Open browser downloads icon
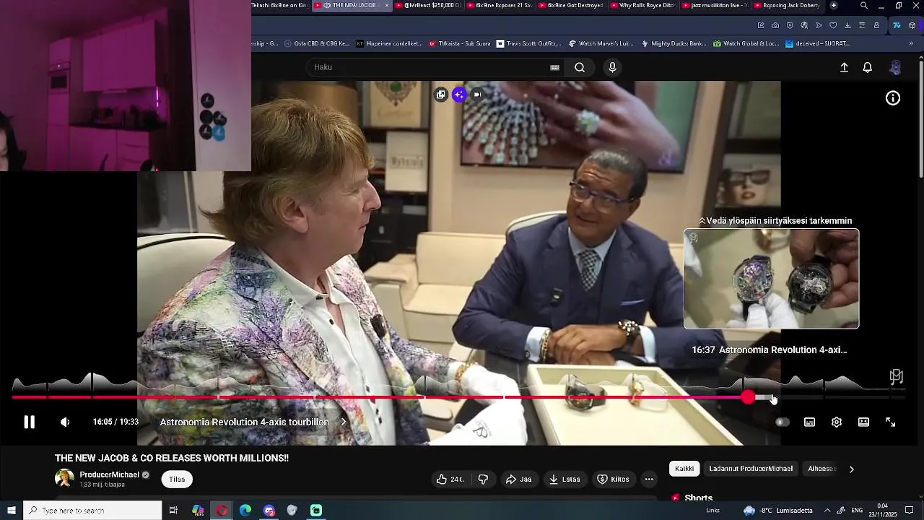 (x=847, y=25)
